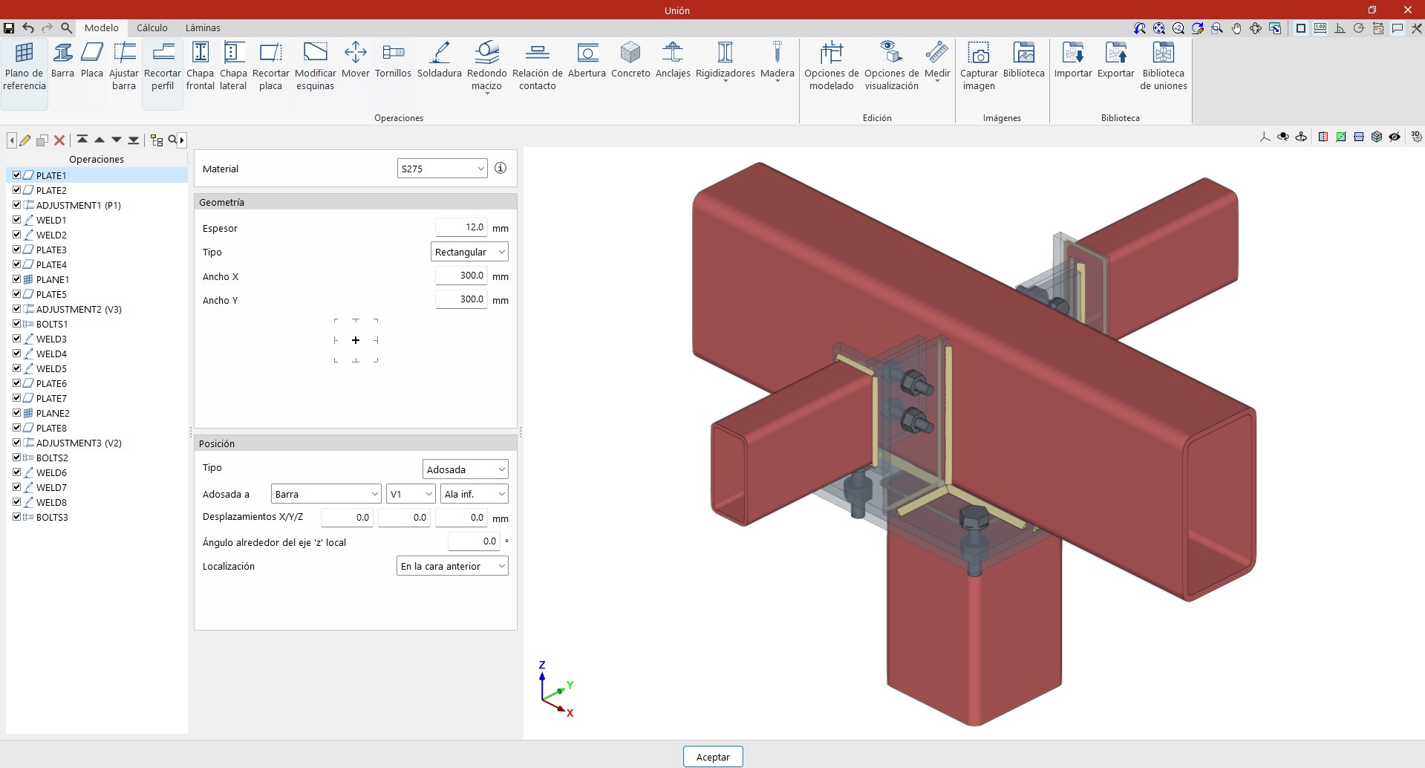
Task: Select the Placa tool
Action: click(92, 61)
